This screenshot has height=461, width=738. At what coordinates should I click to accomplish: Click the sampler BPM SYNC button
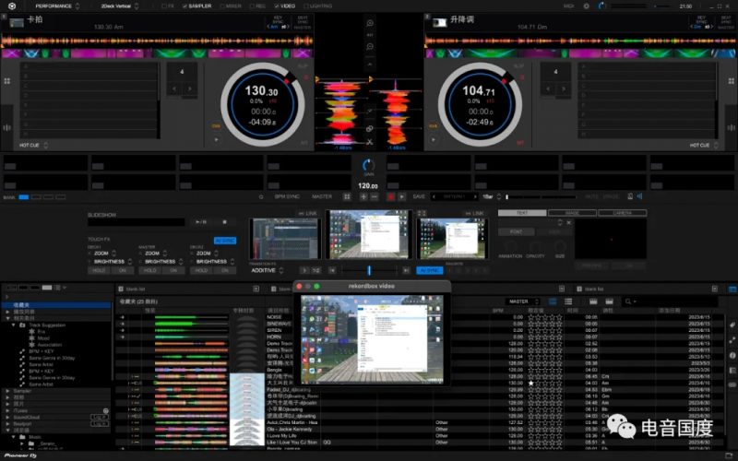(287, 196)
